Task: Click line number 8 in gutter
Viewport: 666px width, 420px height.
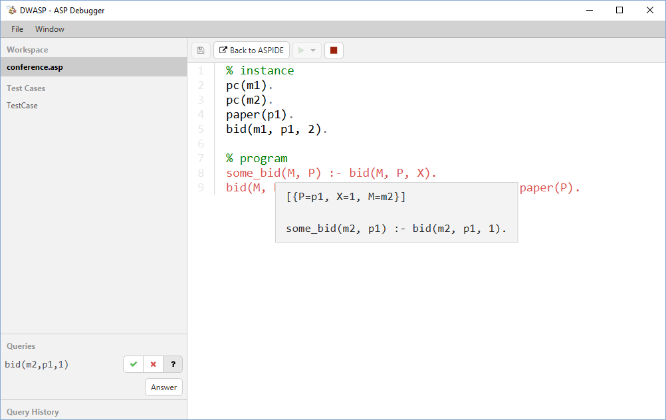Action: click(x=201, y=173)
